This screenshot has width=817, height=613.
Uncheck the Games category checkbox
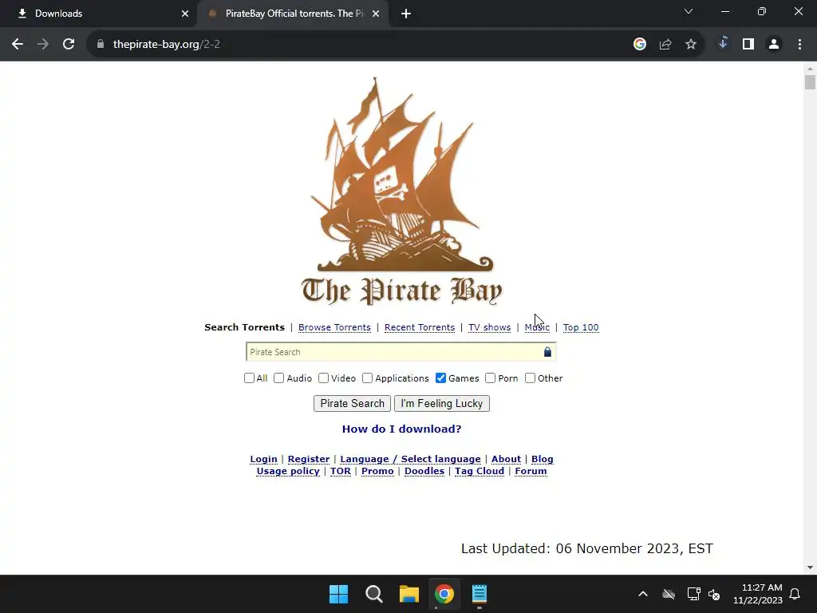pos(440,378)
